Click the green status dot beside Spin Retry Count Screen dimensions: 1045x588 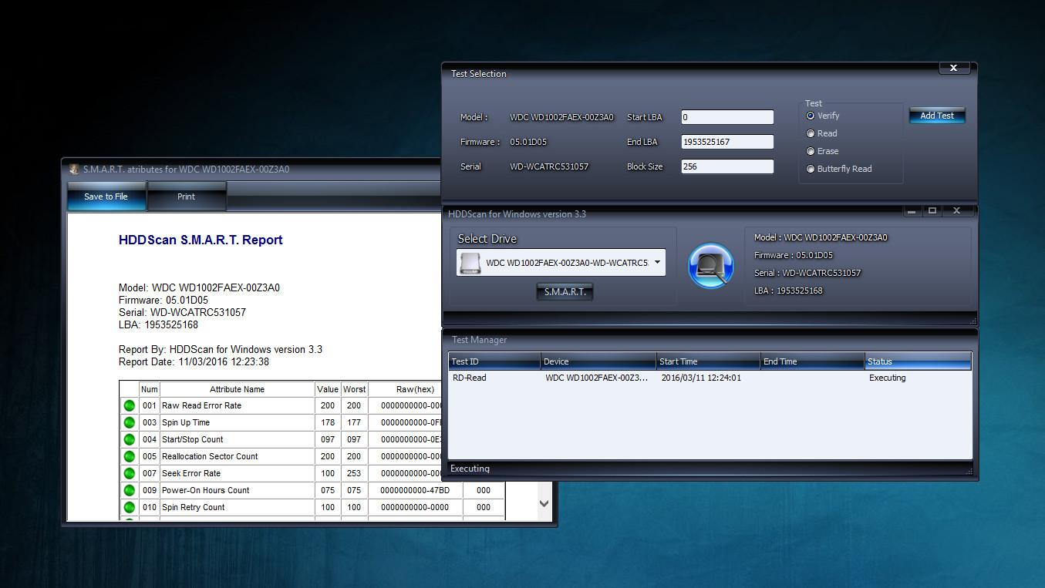(129, 507)
